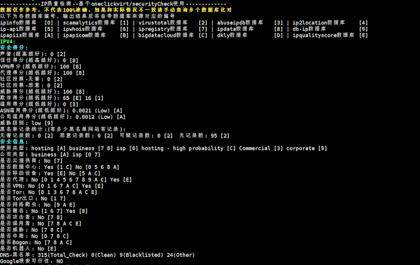Click threat level low [9] line
Screen dimensions: 420x265
point(27,123)
